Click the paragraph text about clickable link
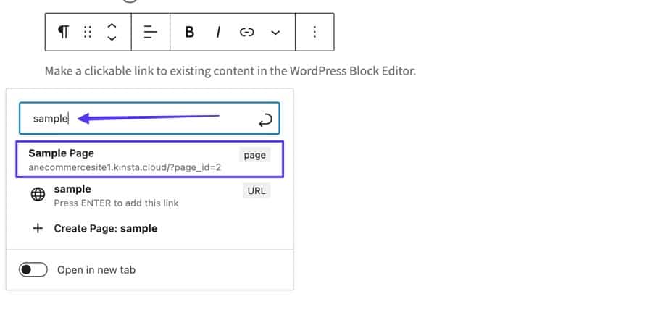 click(x=230, y=71)
